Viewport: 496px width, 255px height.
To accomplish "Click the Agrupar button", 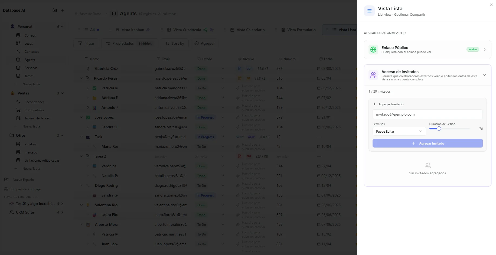I will pyautogui.click(x=205, y=43).
